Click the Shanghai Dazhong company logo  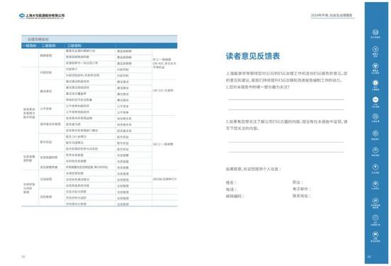tap(42, 16)
